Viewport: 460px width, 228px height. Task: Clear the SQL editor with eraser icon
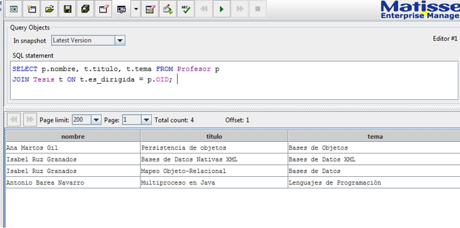point(104,9)
